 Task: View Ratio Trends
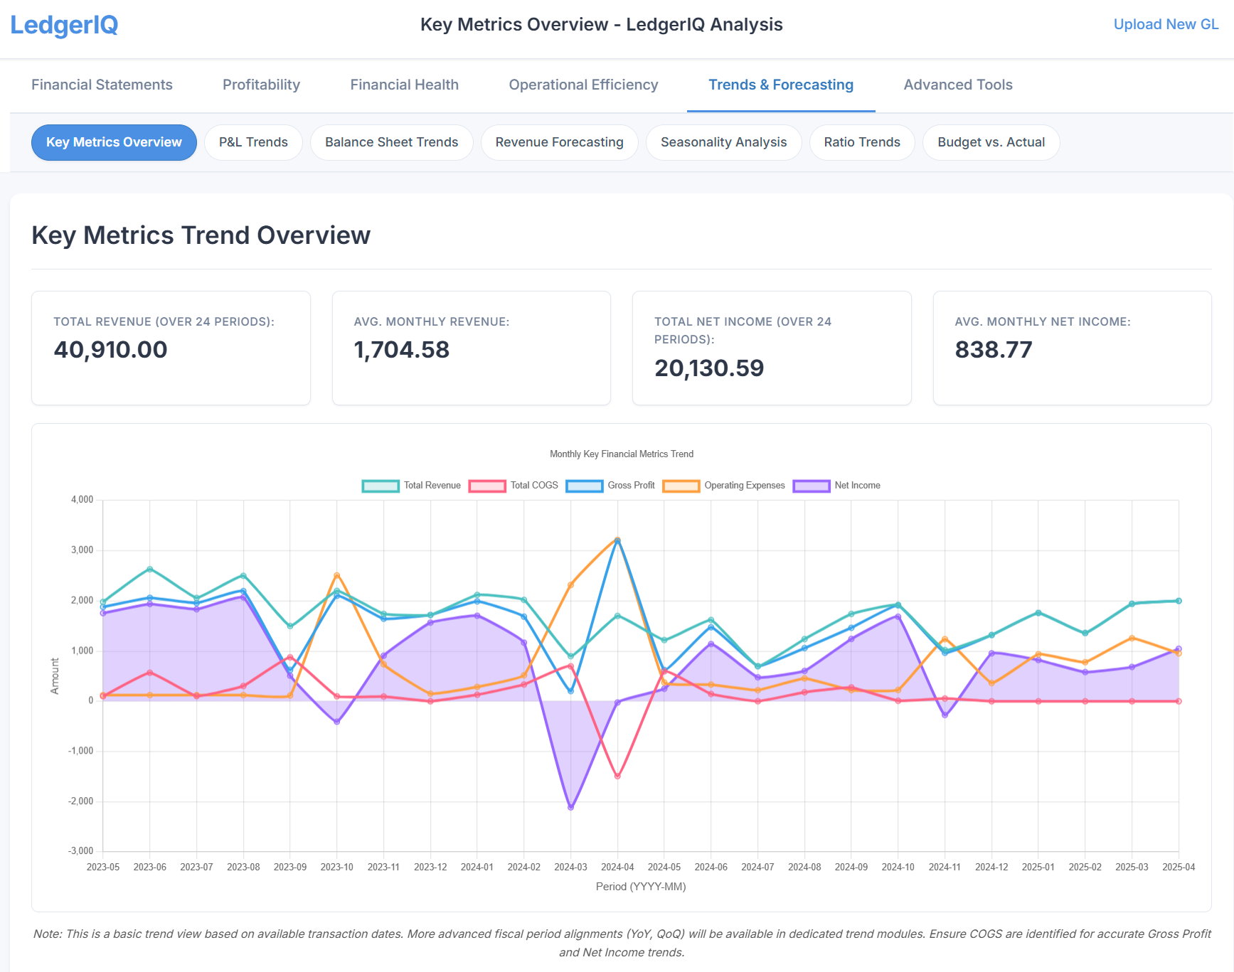pos(861,142)
